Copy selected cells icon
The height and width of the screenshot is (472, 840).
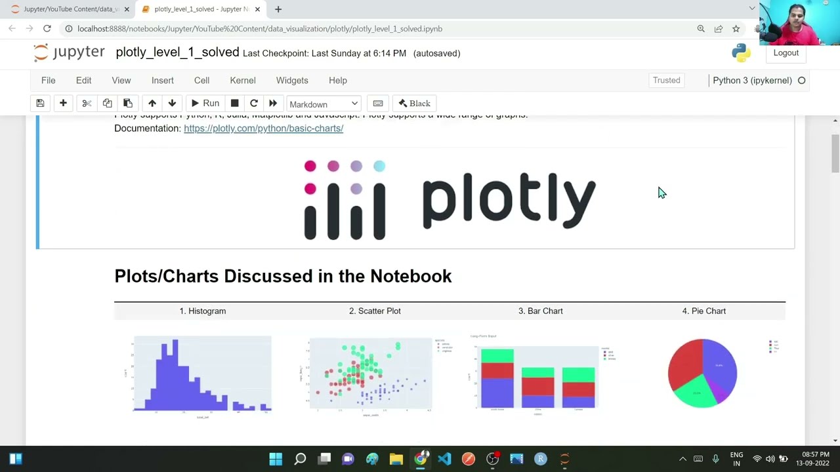click(x=107, y=104)
